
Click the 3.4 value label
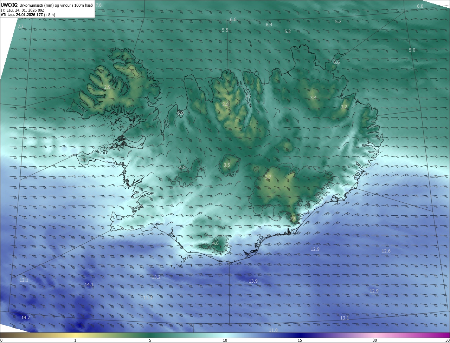(313, 97)
